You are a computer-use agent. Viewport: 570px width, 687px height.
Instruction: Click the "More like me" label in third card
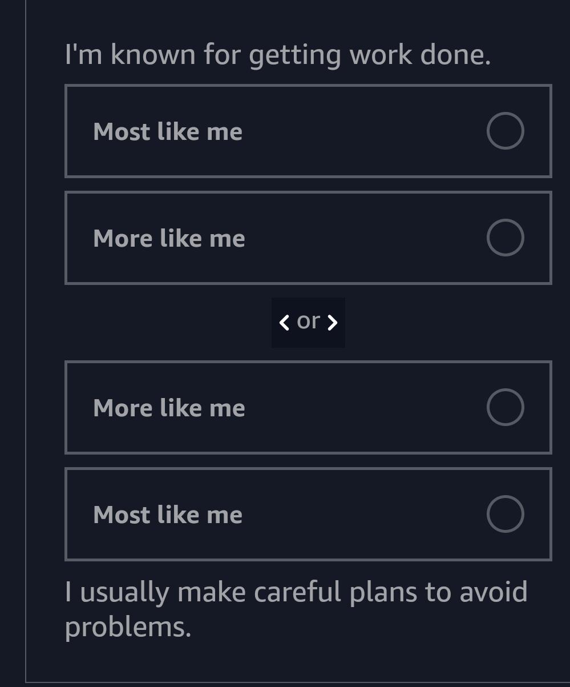(169, 407)
